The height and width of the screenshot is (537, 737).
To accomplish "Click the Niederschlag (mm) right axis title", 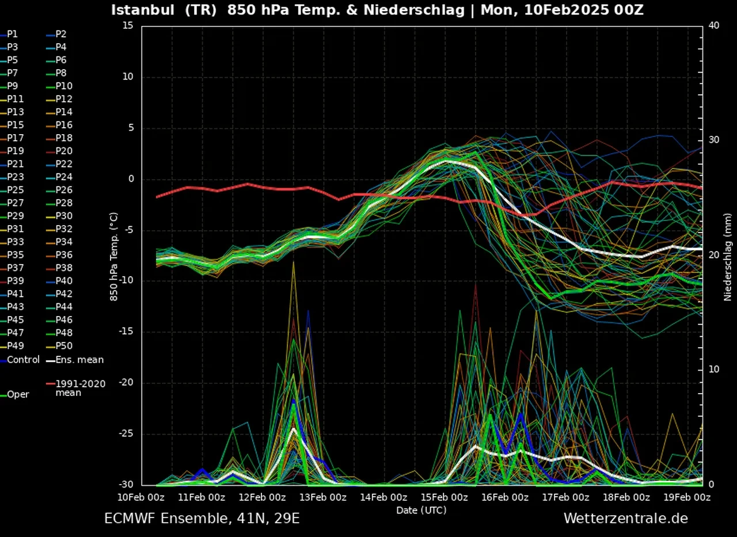I will pyautogui.click(x=728, y=256).
